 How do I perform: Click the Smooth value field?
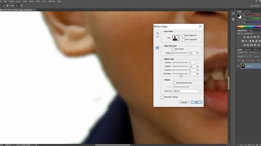coord(193,62)
